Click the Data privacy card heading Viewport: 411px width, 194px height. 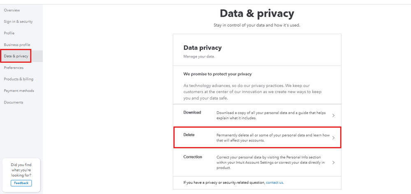pos(202,48)
